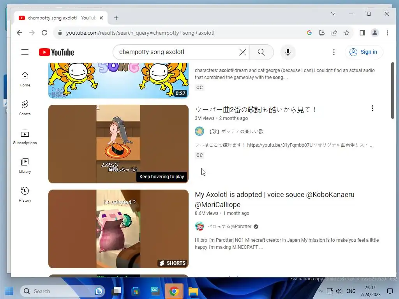The height and width of the screenshot is (299, 399).
Task: Open the sushi axolotl video thumbnail
Action: 118,144
